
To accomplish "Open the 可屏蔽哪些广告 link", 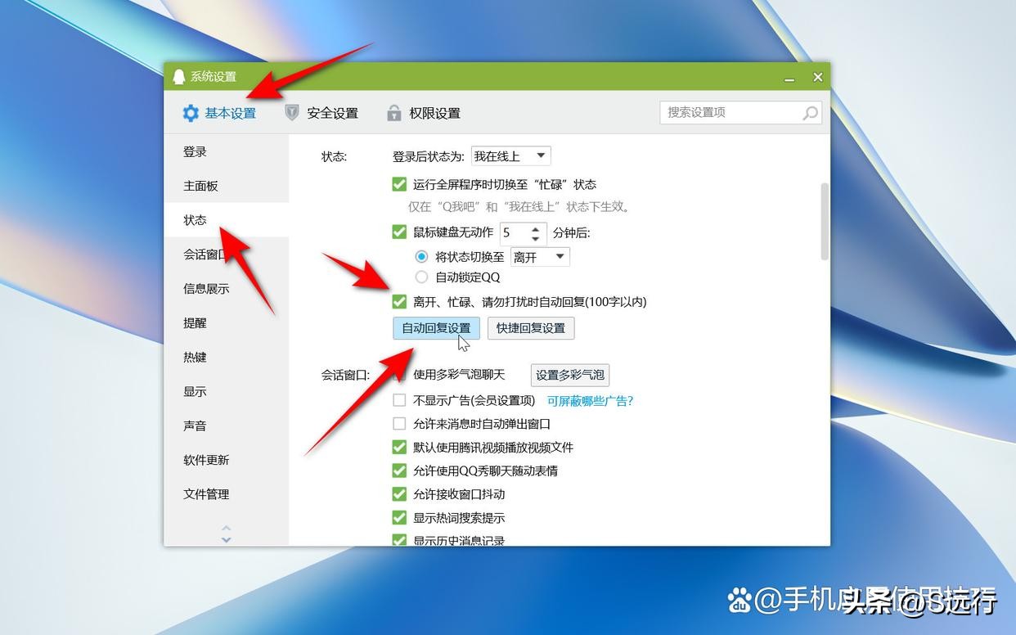I will coord(591,400).
